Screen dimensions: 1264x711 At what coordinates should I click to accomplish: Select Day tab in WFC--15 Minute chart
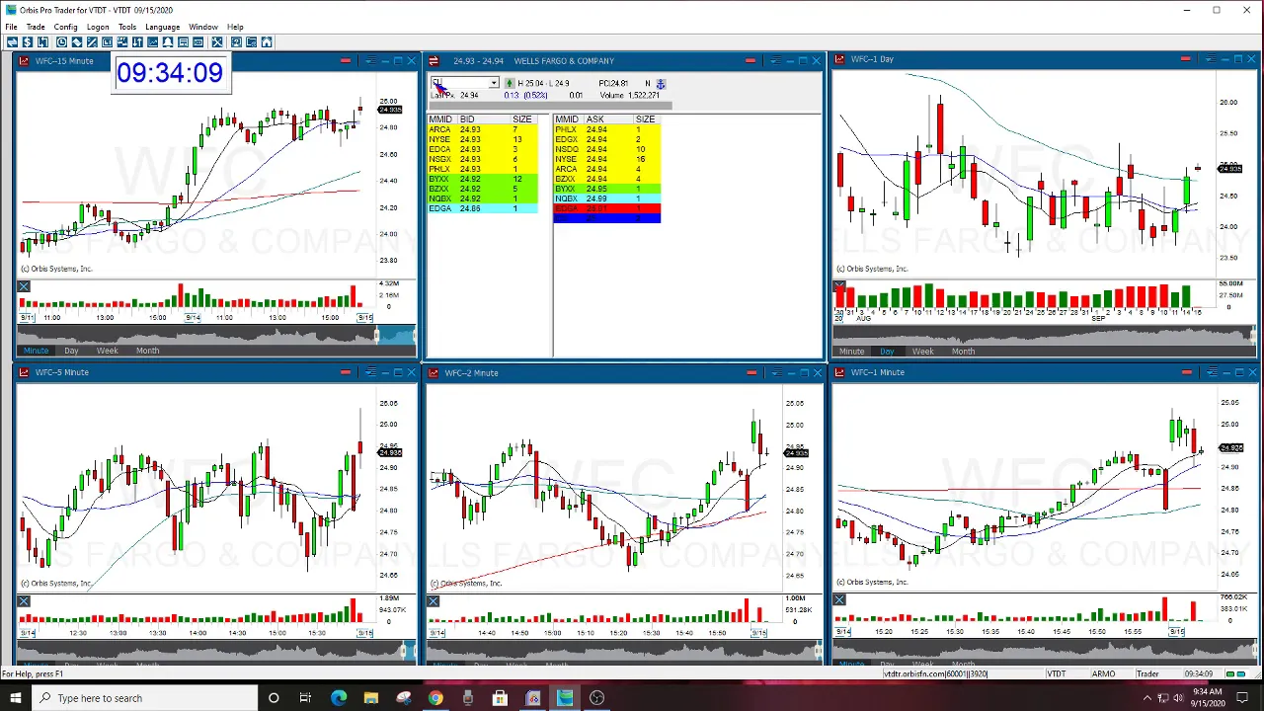(71, 351)
